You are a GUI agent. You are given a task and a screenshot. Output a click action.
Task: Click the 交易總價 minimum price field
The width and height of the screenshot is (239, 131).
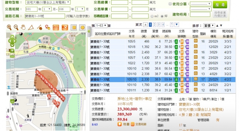(x=119, y=2)
